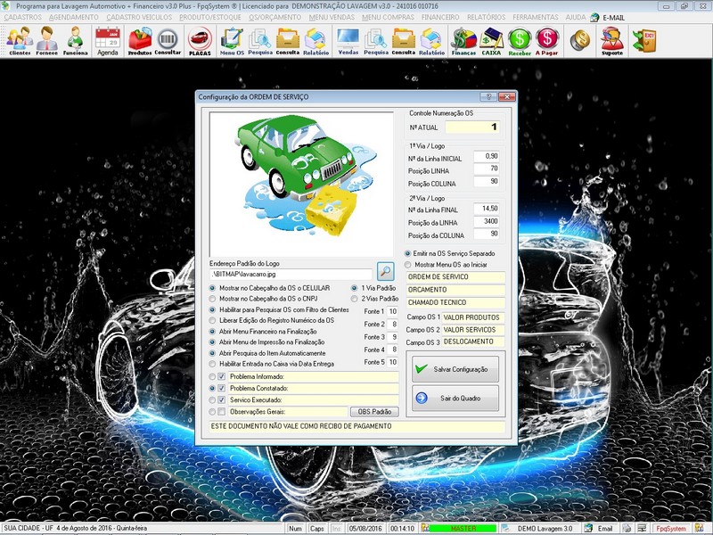The image size is (713, 535).
Task: Toggle Abrir Menu de Impressão na Finalização
Action: click(x=212, y=342)
